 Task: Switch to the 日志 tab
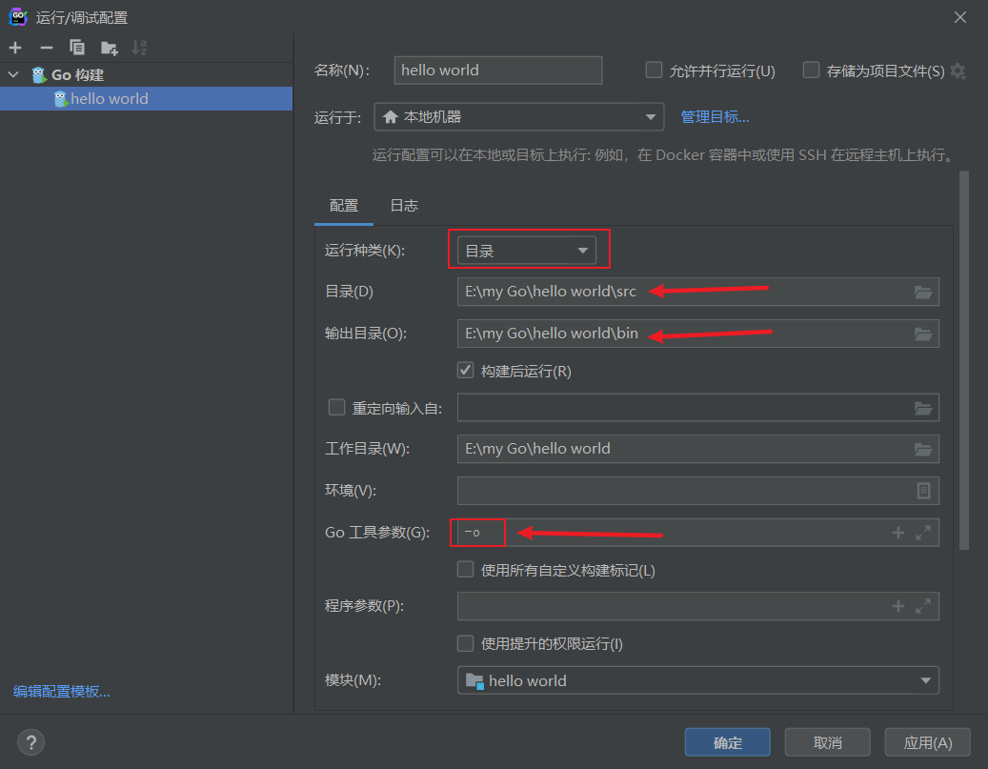click(403, 205)
